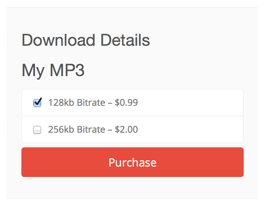The image size is (264, 206).
Task: Click the '128kb' text in first option
Action: 61,102
